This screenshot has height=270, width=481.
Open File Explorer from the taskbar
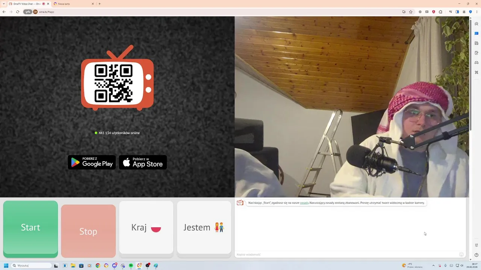click(x=73, y=265)
